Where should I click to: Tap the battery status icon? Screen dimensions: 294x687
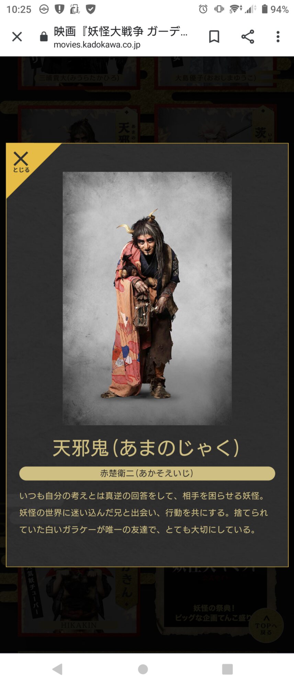[264, 9]
